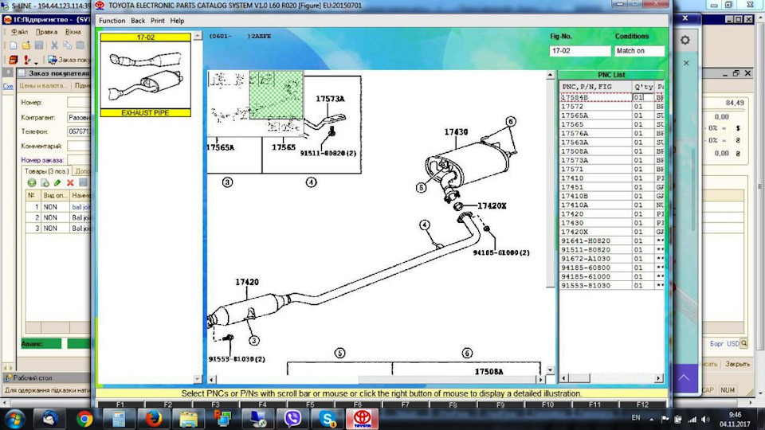Click the PNC list horizontal scrollbar right arrow

659,378
